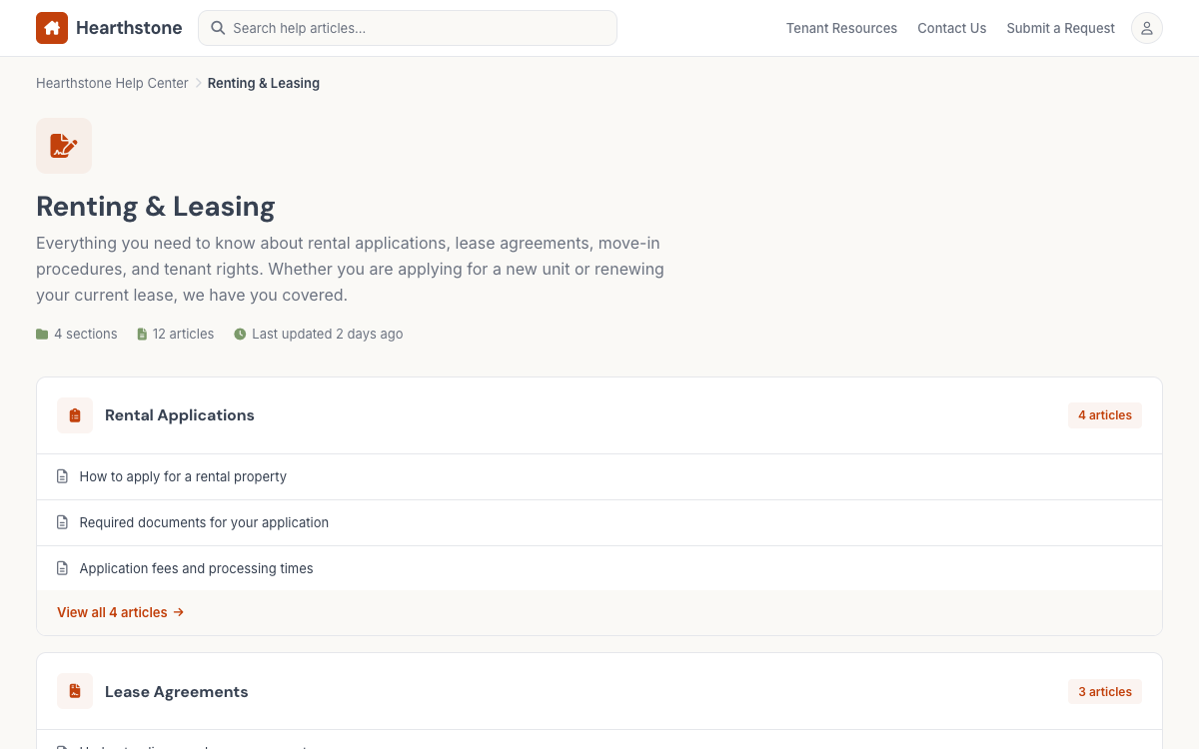
Task: Click the '3 articles' badge
Action: point(1105,692)
